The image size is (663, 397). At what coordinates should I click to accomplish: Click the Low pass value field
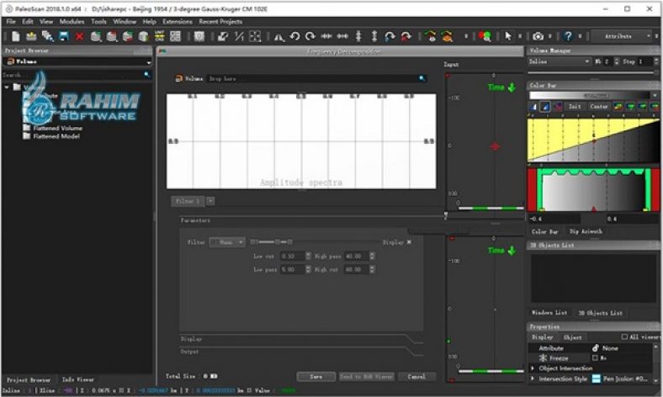[292, 269]
